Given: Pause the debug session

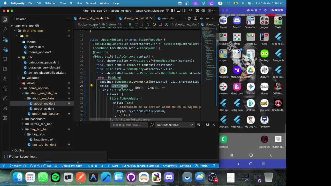Looking at the screenshot, I should 130,24.
